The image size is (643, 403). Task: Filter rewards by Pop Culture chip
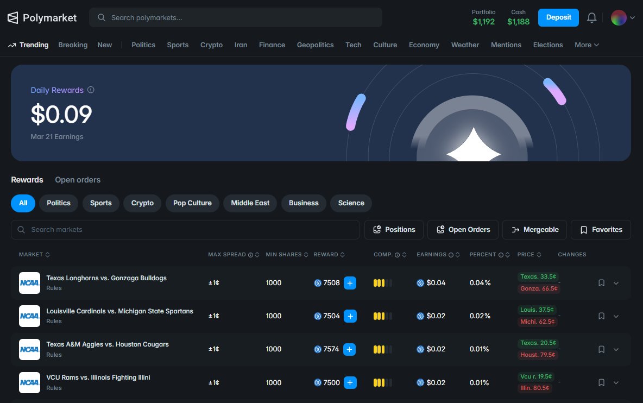[x=192, y=203]
